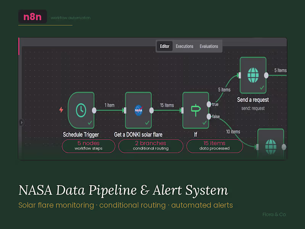Click the 'workflow automation' tagline
305x229 pixels.
tap(71, 18)
